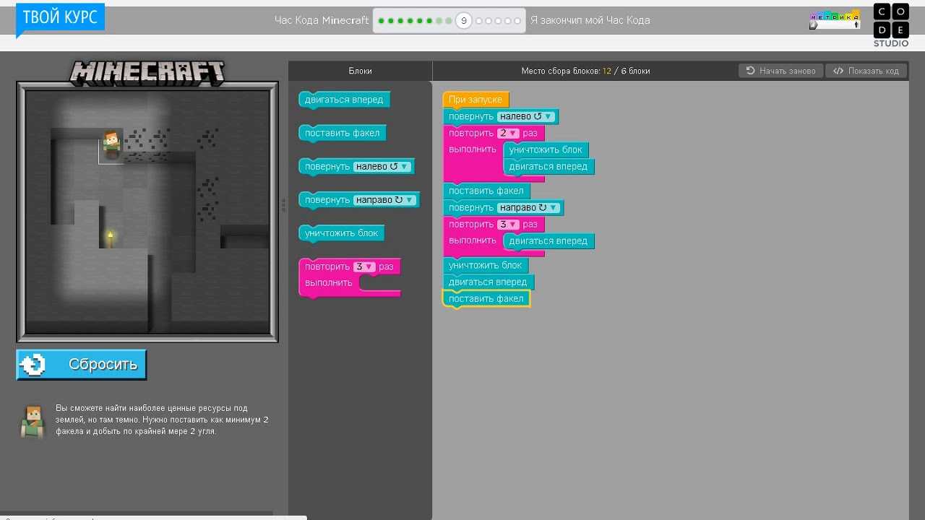Select current level 9 bubble
The width and height of the screenshot is (925, 520).
(x=463, y=21)
